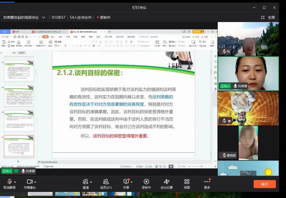Select the 第二章 pptx document tab
The width and height of the screenshot is (286, 198).
[x=85, y=32]
